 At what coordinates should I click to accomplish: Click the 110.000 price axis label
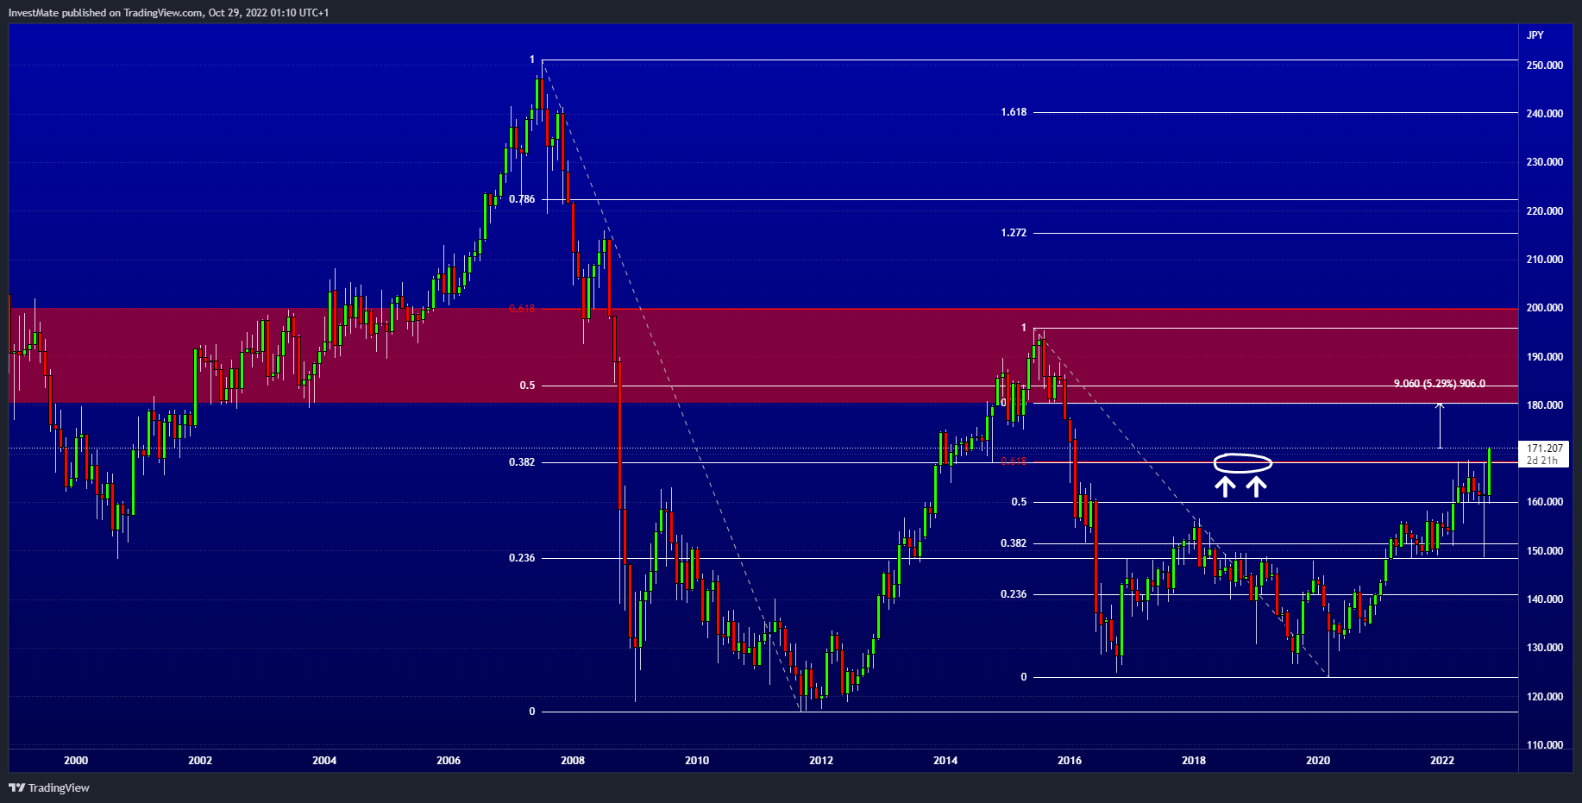pos(1544,745)
